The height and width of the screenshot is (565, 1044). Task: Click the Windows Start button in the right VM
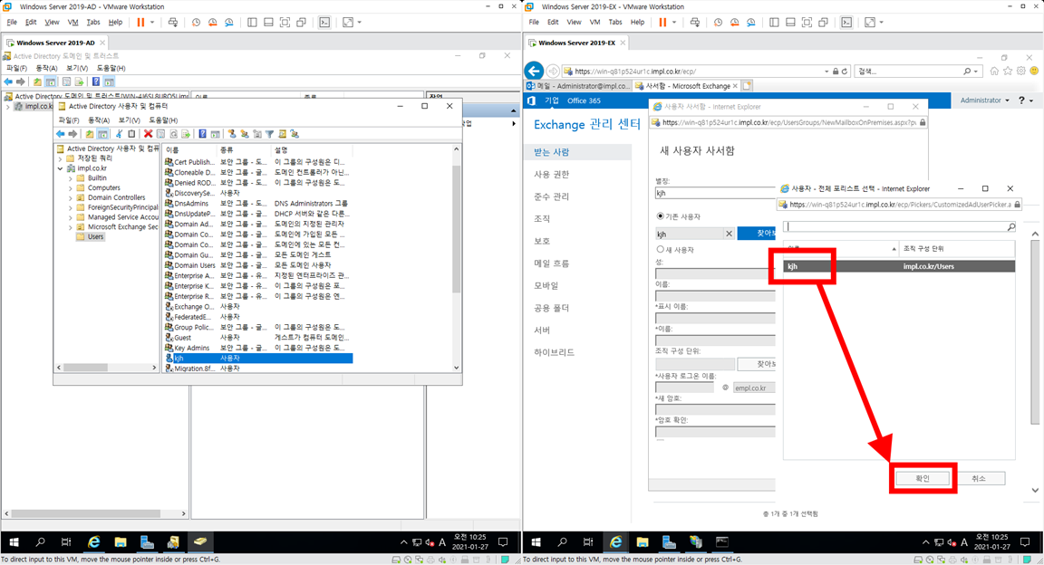536,541
